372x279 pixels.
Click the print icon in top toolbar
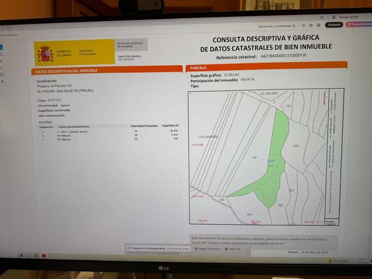(x=319, y=25)
